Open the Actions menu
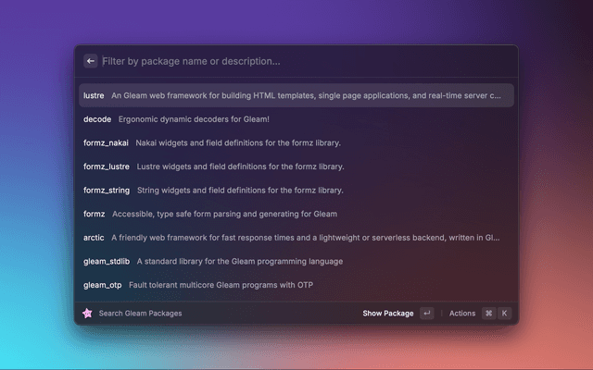593x370 pixels. coord(461,314)
